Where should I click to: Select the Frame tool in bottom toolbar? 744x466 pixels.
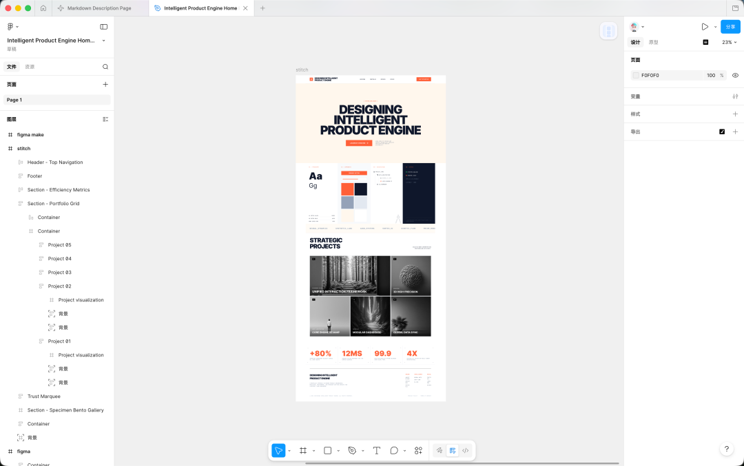(x=303, y=450)
